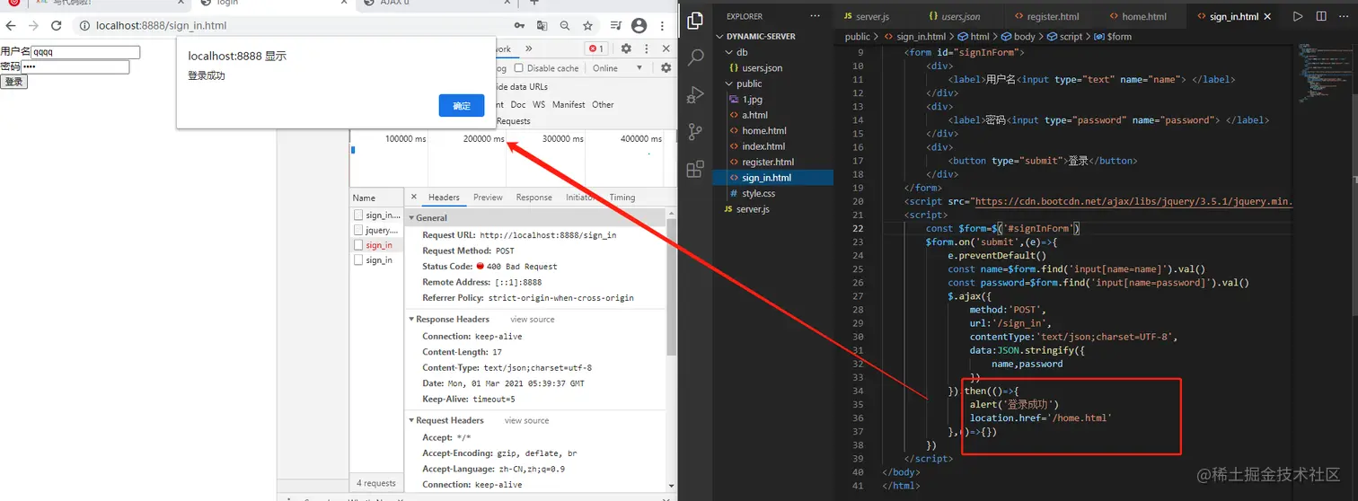
Task: Open the editor's more actions ellipsis
Action: [x=1344, y=16]
